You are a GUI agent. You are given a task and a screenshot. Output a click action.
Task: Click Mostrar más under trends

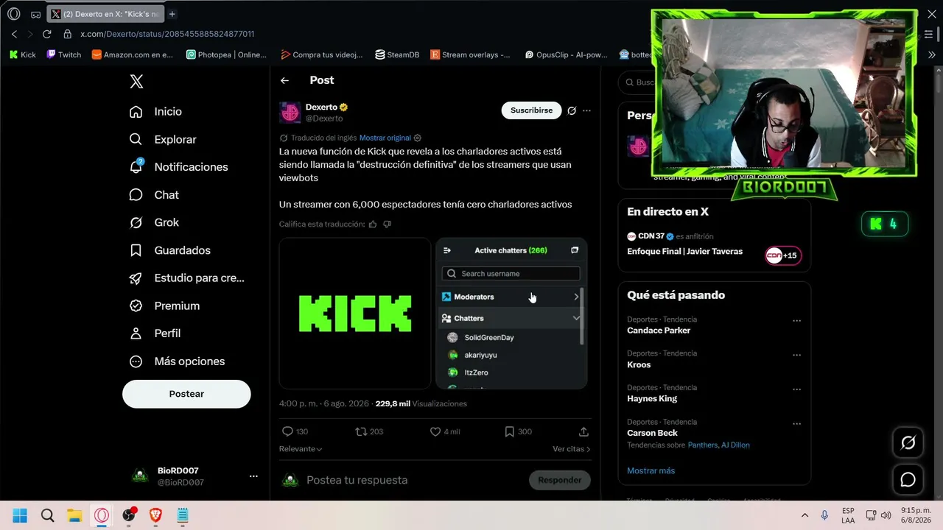pyautogui.click(x=651, y=470)
